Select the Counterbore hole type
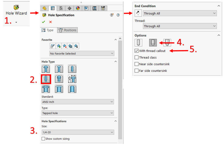Screen dimensions: 223x145 [x=46, y=69]
